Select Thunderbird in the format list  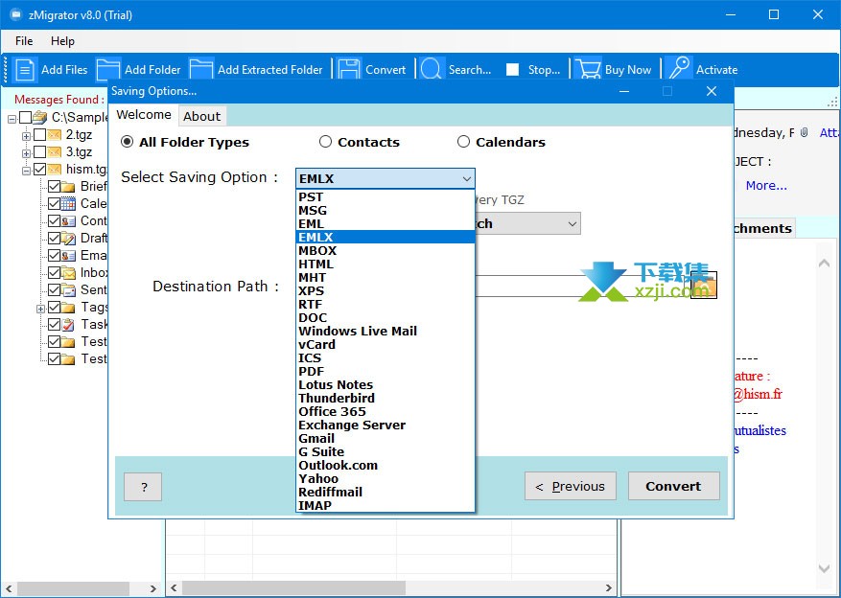[x=385, y=398]
